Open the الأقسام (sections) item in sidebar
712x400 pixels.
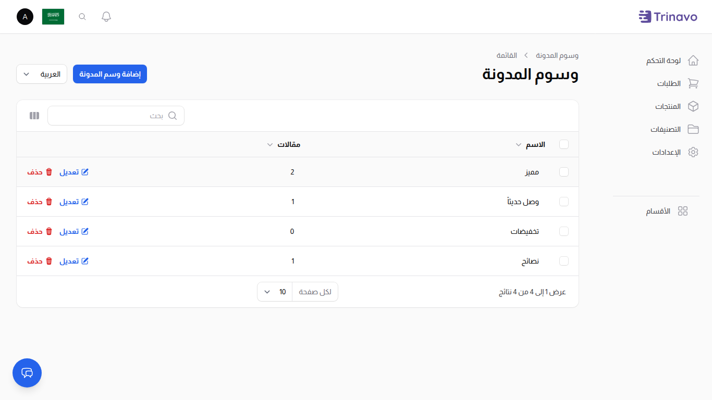point(658,211)
